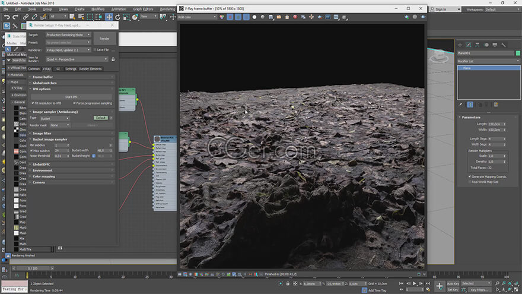
Task: Click the Set Key button
Action: (x=453, y=290)
